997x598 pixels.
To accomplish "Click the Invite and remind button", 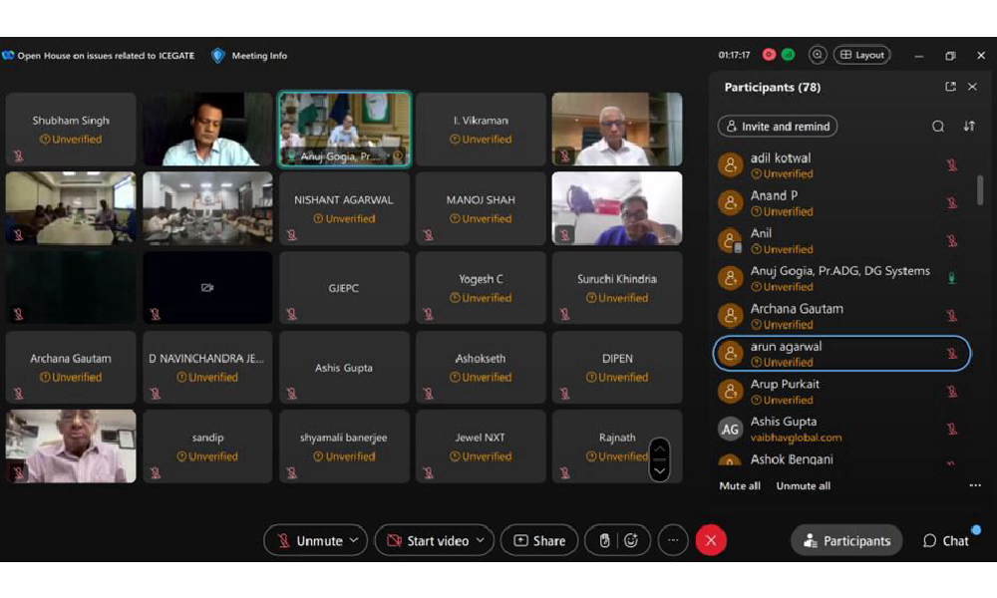I will [x=778, y=127].
